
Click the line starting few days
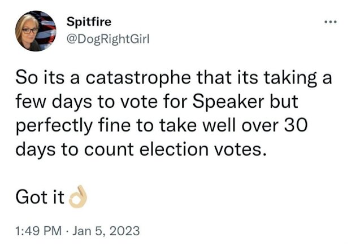click(157, 102)
